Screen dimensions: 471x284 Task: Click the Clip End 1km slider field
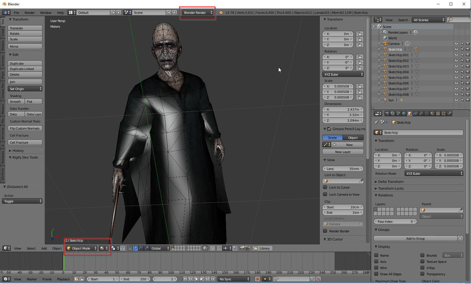pyautogui.click(x=343, y=212)
